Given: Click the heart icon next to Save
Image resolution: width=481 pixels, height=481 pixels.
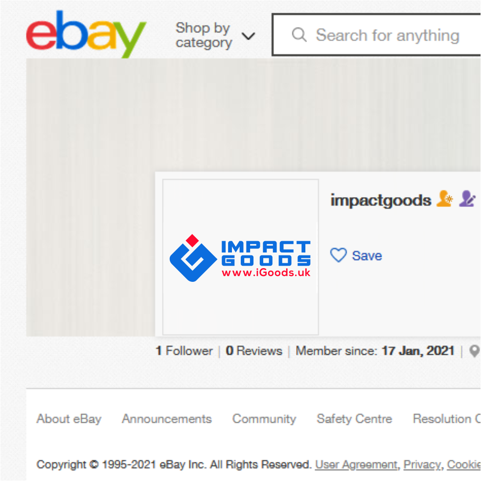Looking at the screenshot, I should point(338,255).
